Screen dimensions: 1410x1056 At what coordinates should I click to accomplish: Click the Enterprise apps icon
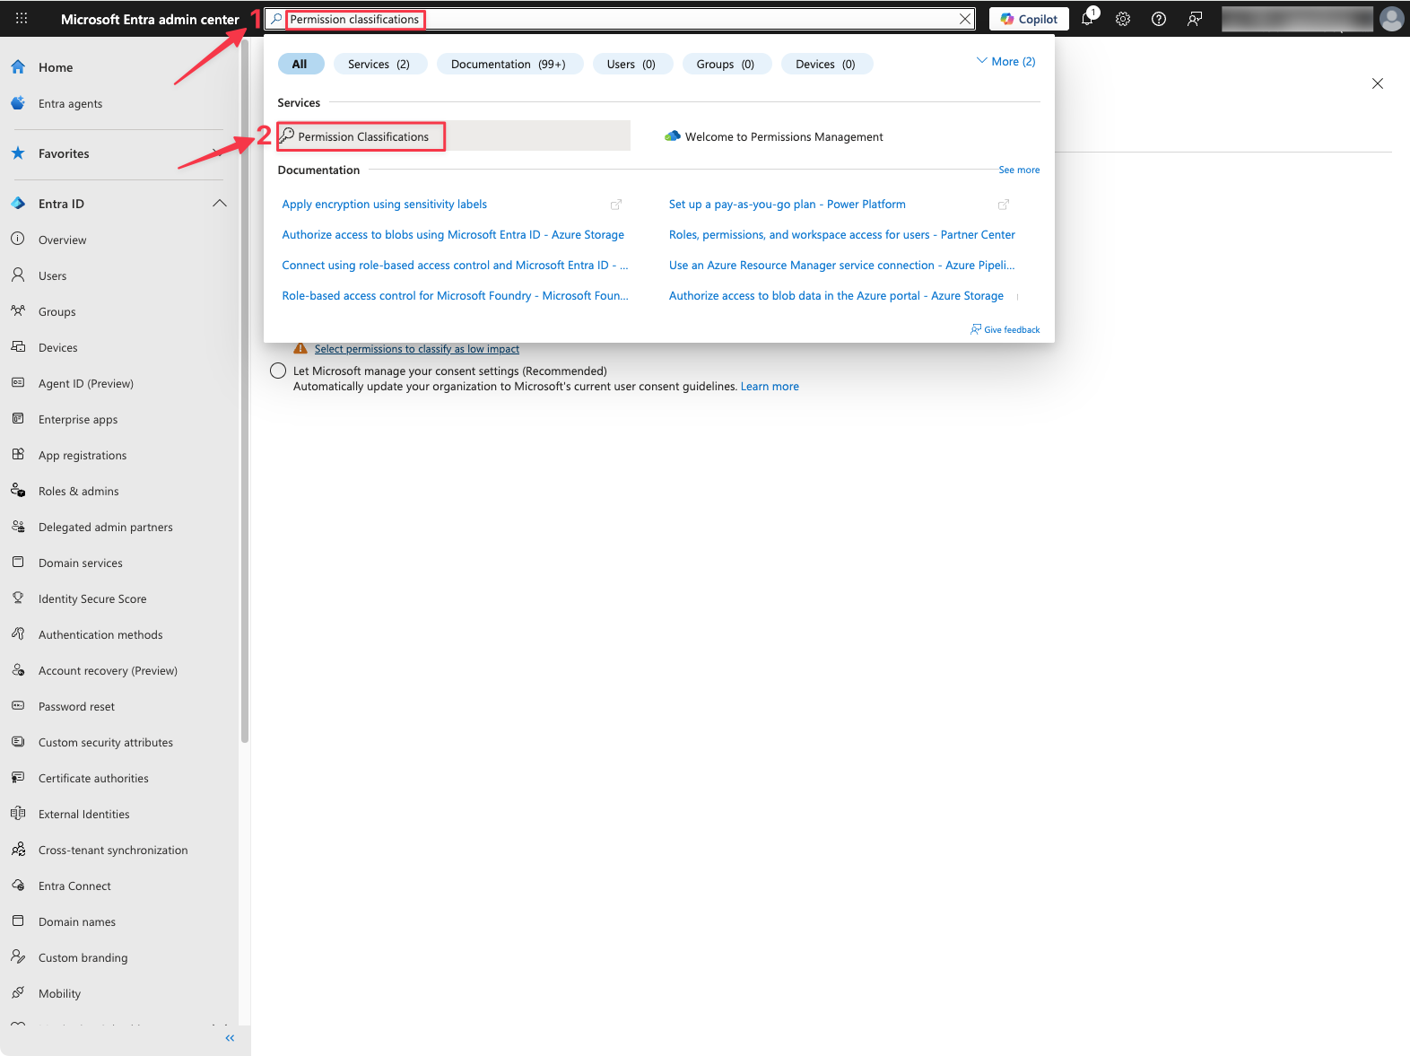18,419
